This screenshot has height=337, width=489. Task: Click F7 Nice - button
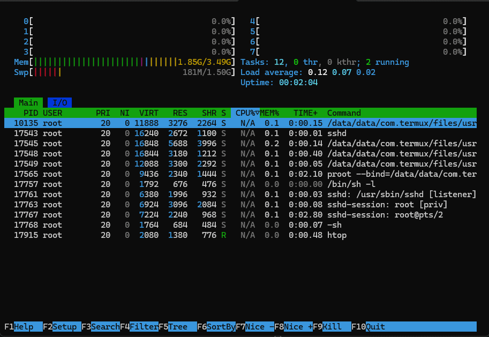click(255, 327)
